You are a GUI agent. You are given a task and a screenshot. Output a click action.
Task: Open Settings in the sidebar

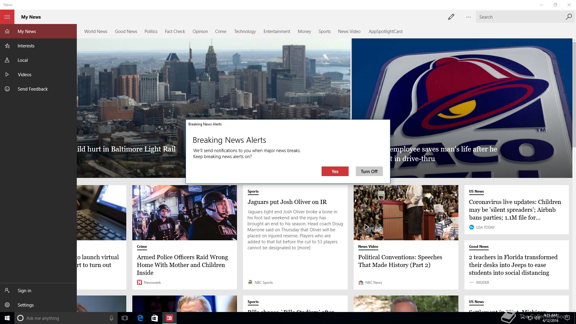click(x=38, y=305)
